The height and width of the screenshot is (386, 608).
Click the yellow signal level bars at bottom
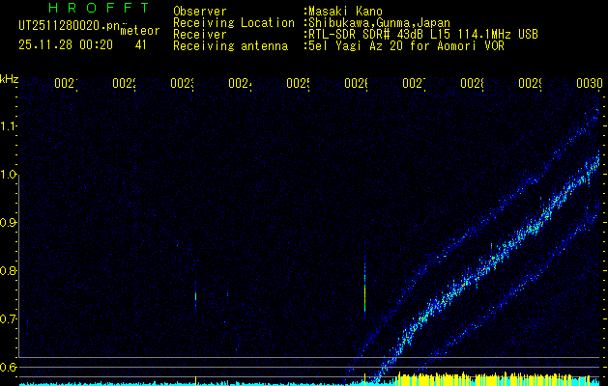[x=494, y=379]
